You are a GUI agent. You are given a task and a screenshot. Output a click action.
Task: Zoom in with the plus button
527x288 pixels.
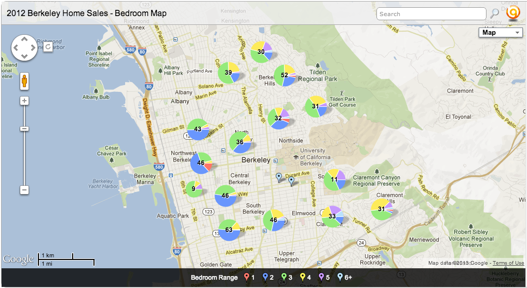(x=24, y=101)
